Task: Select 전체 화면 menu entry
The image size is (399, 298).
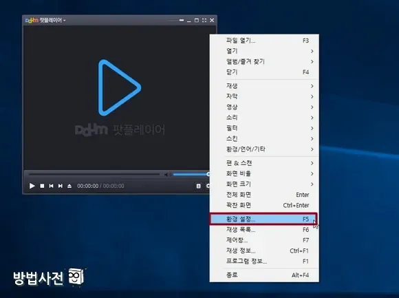Action: pos(264,195)
